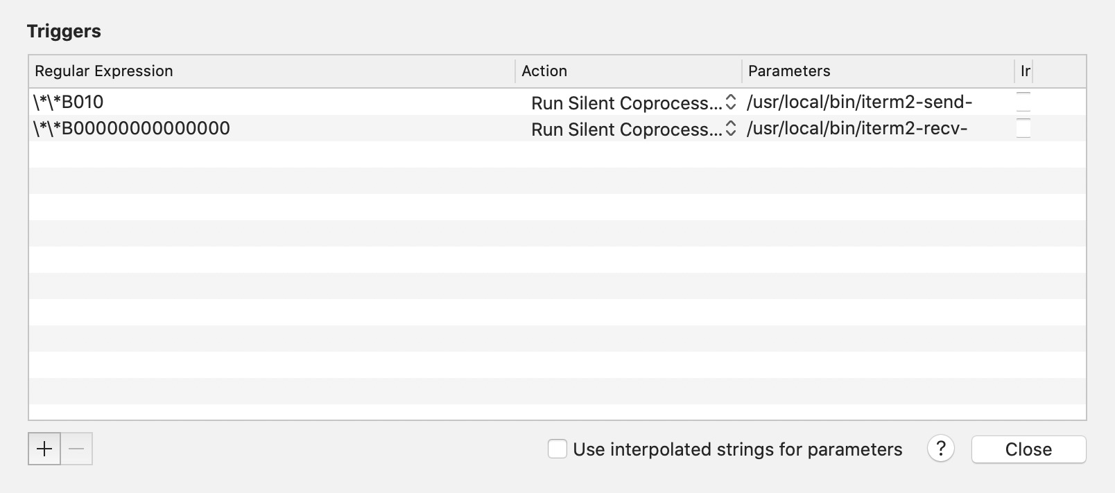Viewport: 1115px width, 493px height.
Task: Click the truncated Instant column header
Action: click(1025, 71)
